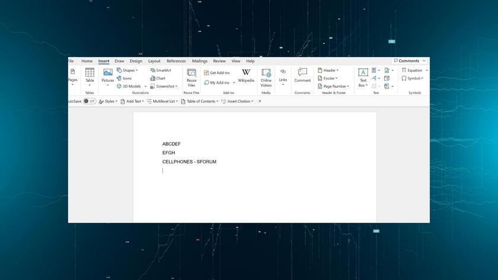Open the Pictures insert option
498x280 pixels.
click(107, 77)
